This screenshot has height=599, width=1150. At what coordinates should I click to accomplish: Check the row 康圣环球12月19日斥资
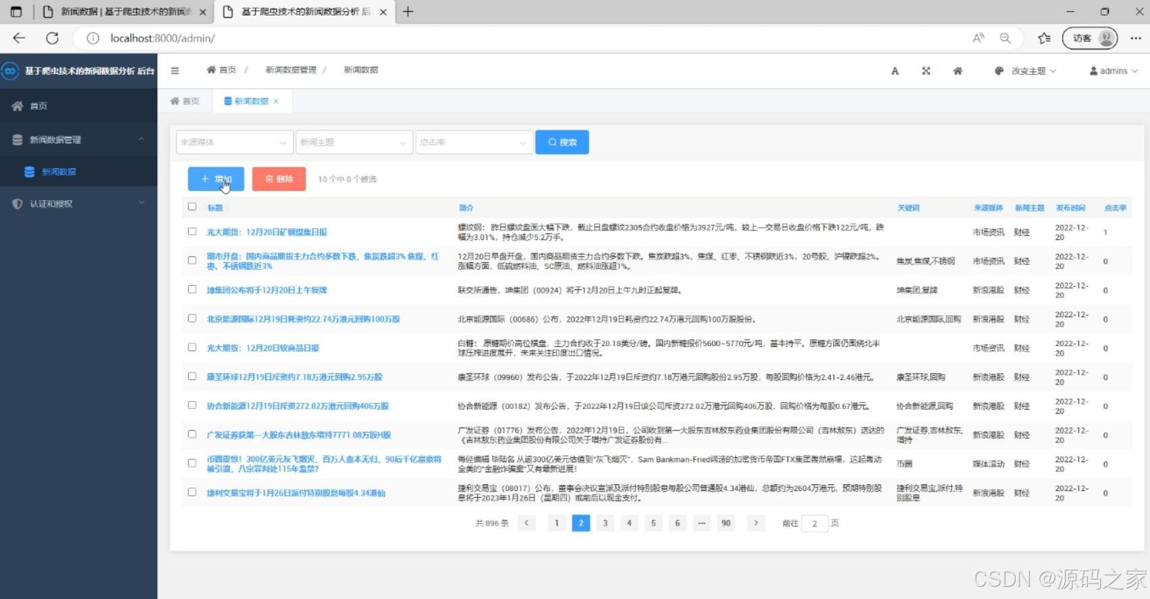pyautogui.click(x=192, y=376)
